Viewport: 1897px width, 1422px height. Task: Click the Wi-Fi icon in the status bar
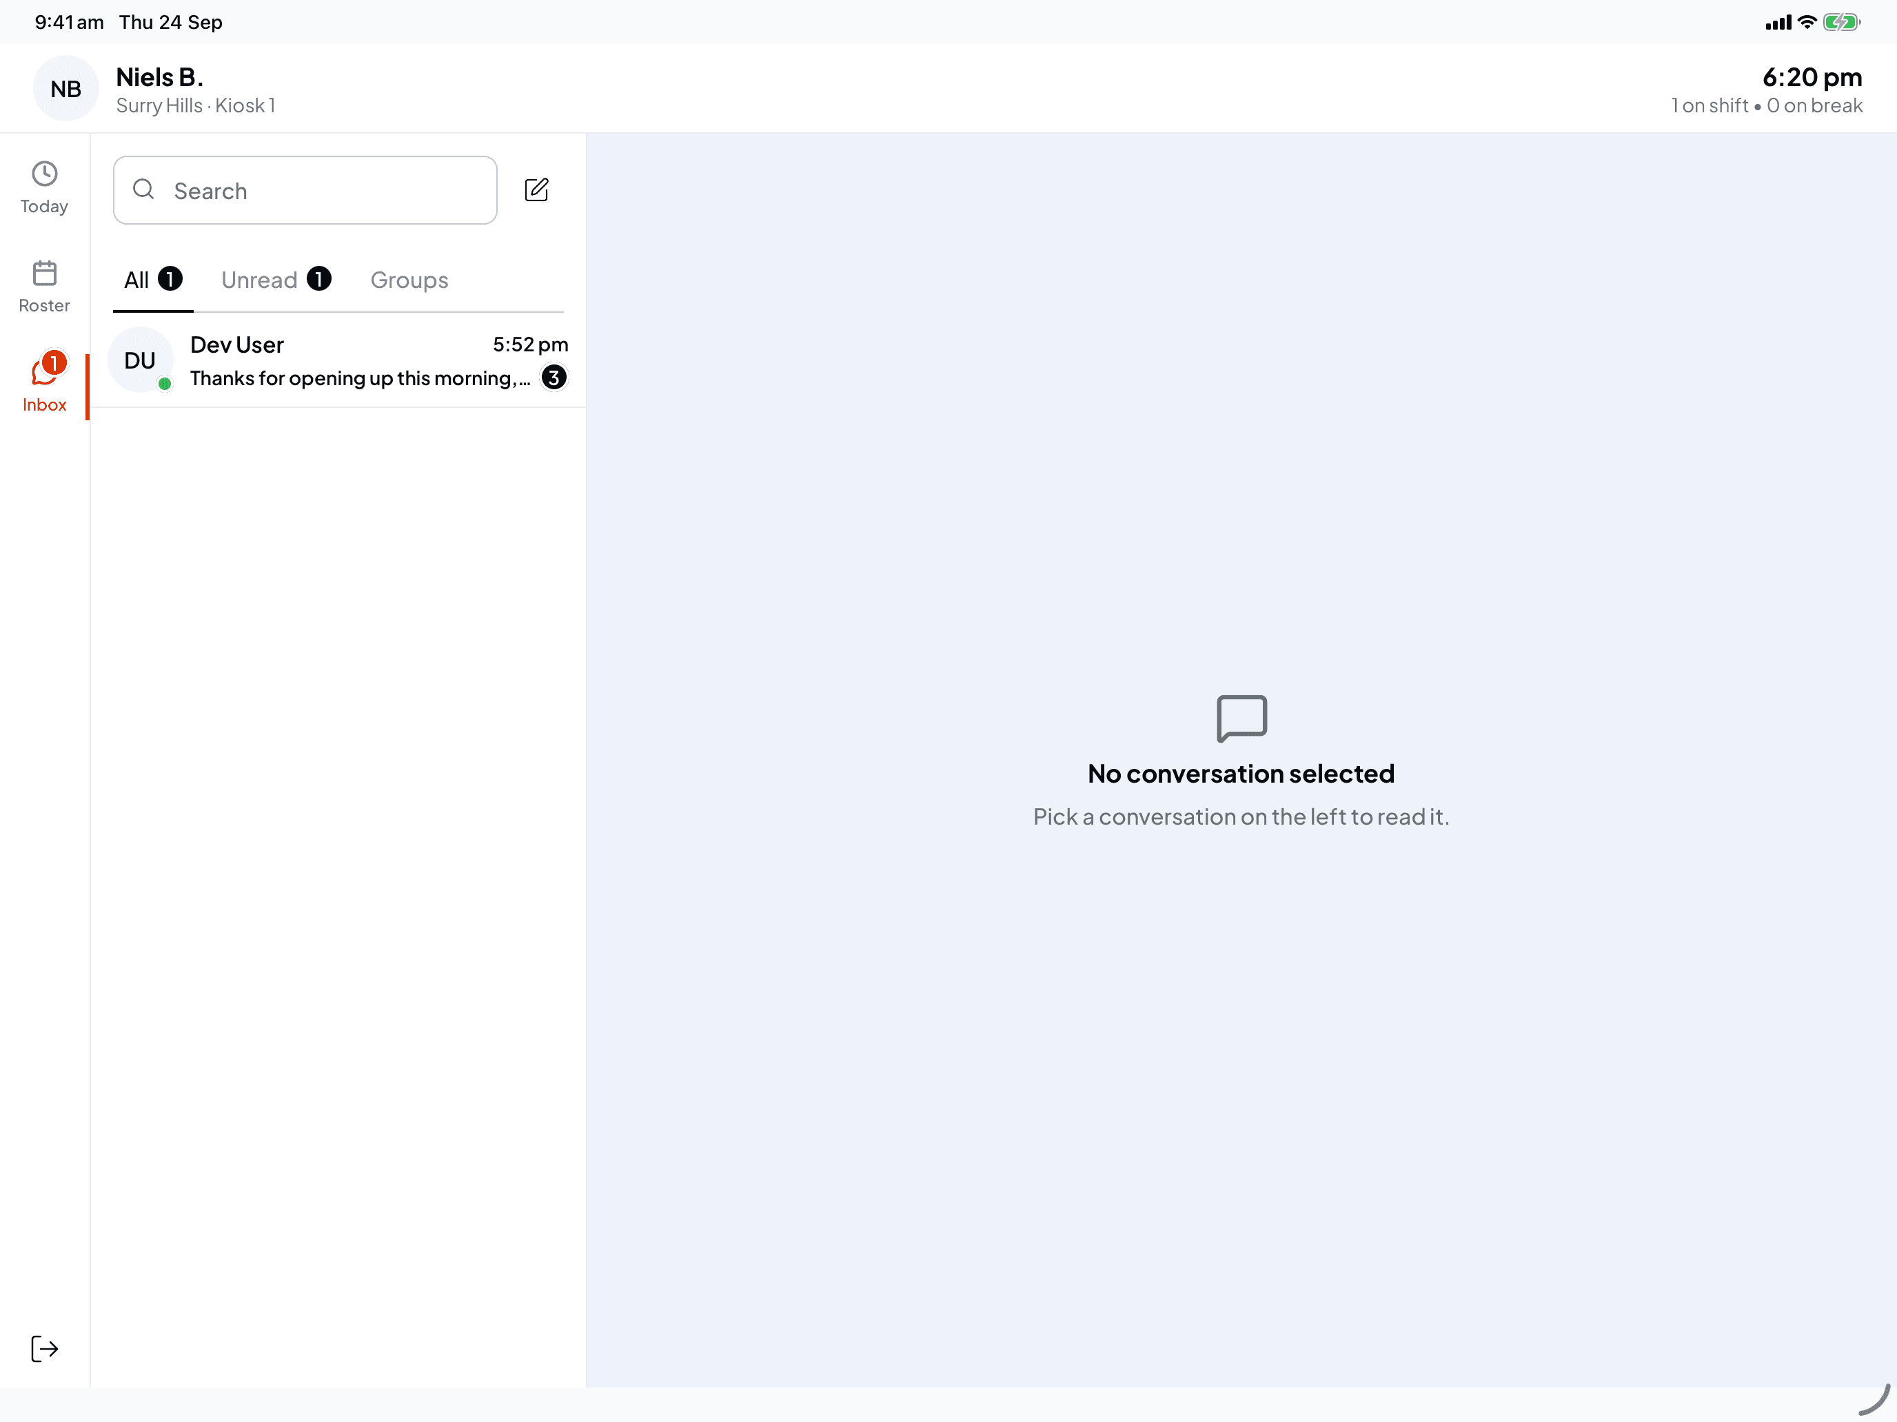pos(1807,22)
